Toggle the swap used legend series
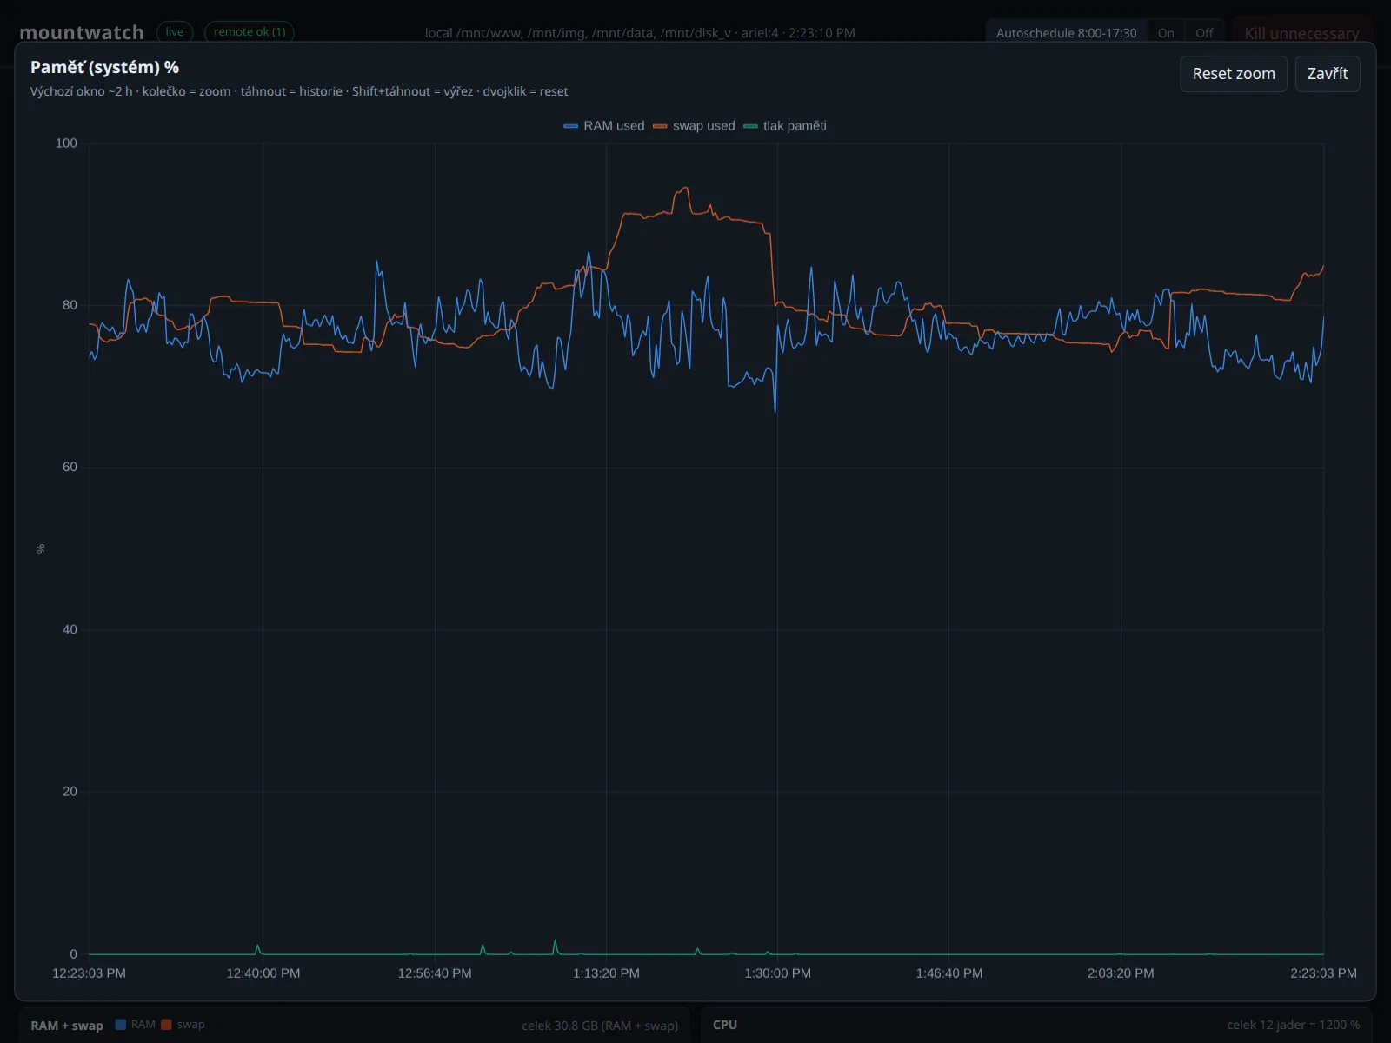1391x1043 pixels. click(694, 126)
